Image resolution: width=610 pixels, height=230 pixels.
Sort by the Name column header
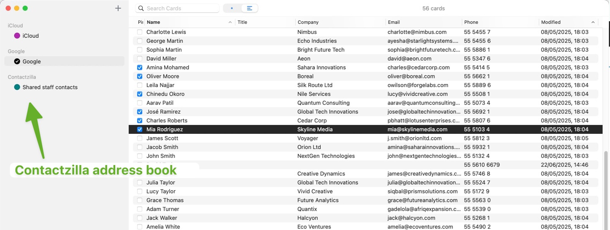point(153,22)
